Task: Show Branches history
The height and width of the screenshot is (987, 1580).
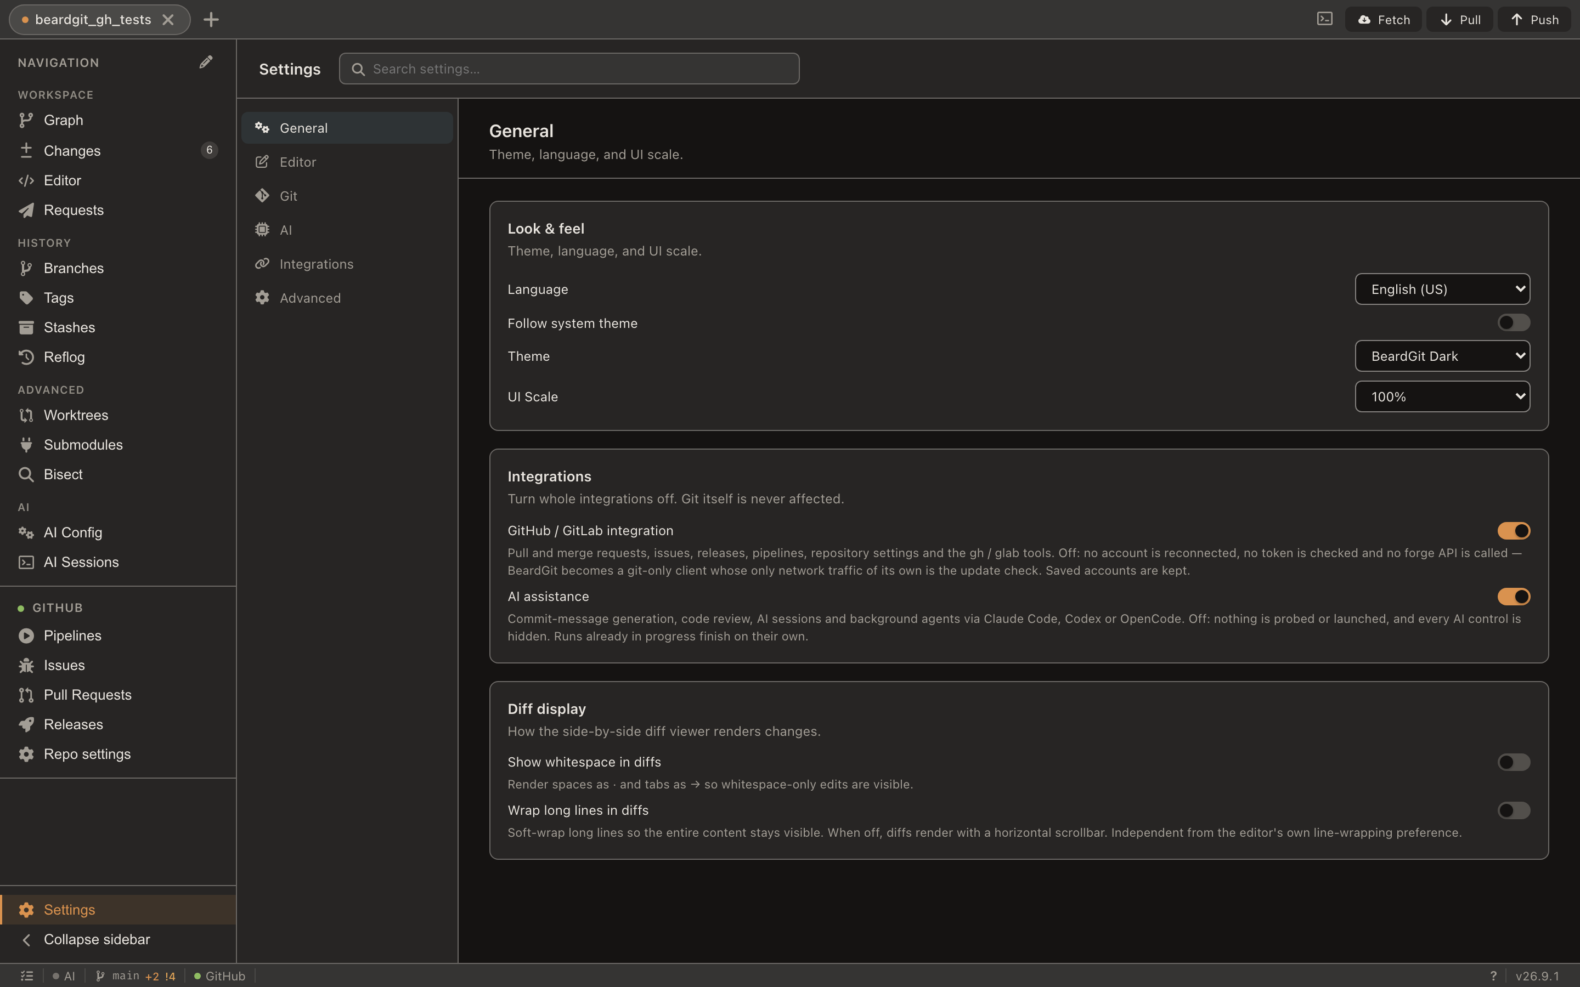Action: (118, 268)
